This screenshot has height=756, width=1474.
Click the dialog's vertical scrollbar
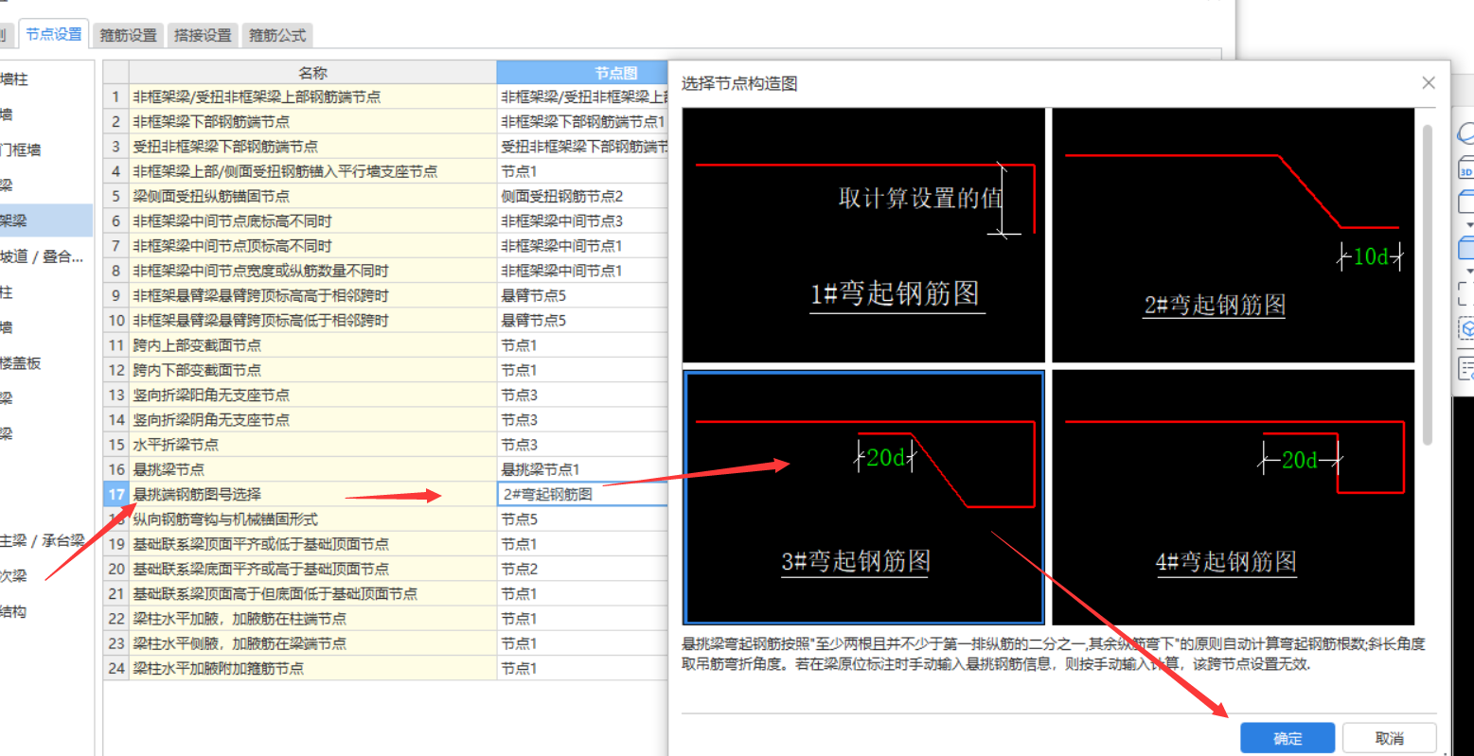1428,284
